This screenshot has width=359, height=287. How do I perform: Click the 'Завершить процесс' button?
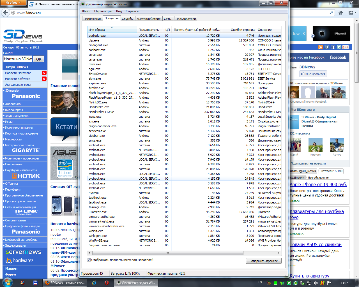pos(264,261)
